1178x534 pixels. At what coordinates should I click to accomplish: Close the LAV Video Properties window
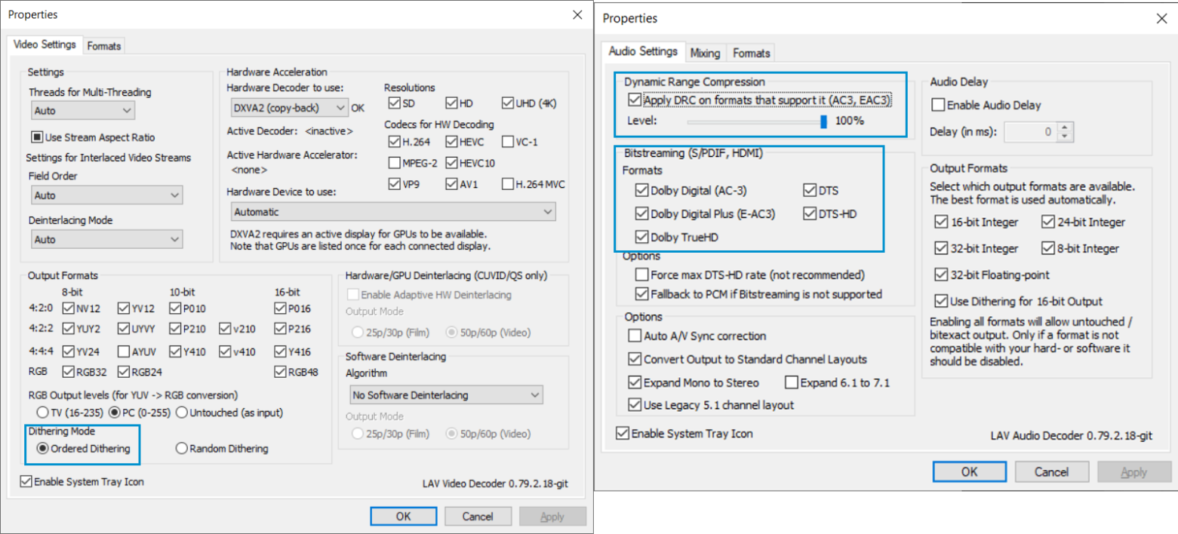coord(577,15)
